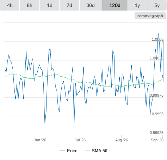
Task: Click the 1.0005 y-axis gridline label
Action: pos(157,39)
